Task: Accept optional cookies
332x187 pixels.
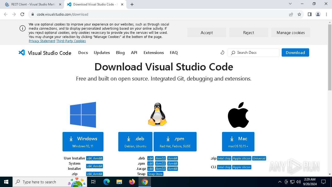Action: point(207,32)
